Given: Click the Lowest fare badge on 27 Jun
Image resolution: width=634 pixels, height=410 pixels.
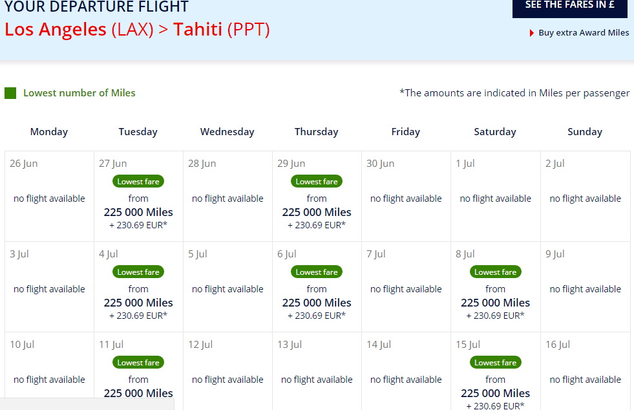Looking at the screenshot, I should pos(138,181).
